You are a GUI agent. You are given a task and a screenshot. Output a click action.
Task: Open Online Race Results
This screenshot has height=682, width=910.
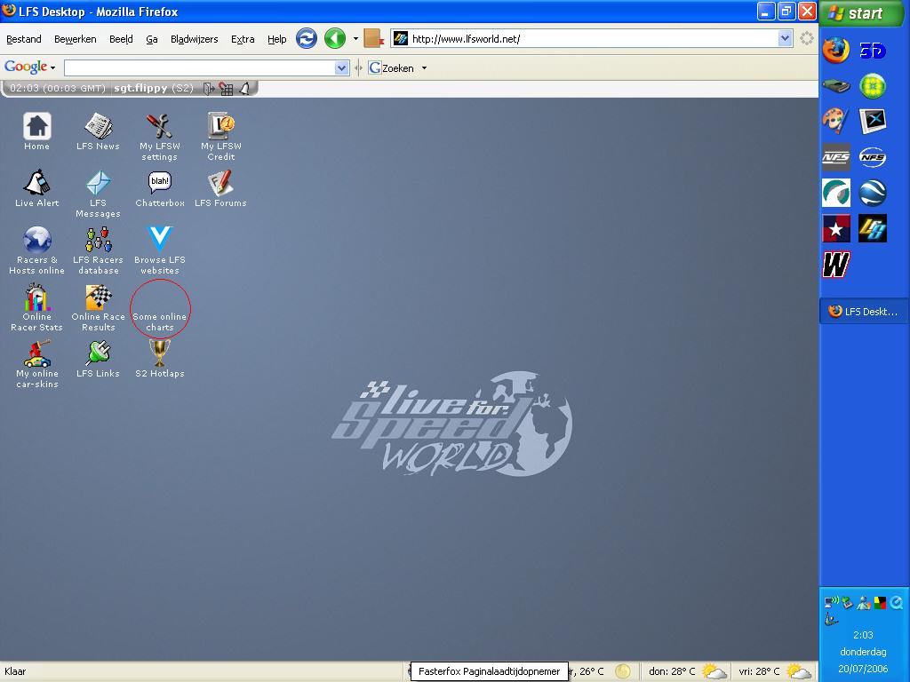(98, 307)
